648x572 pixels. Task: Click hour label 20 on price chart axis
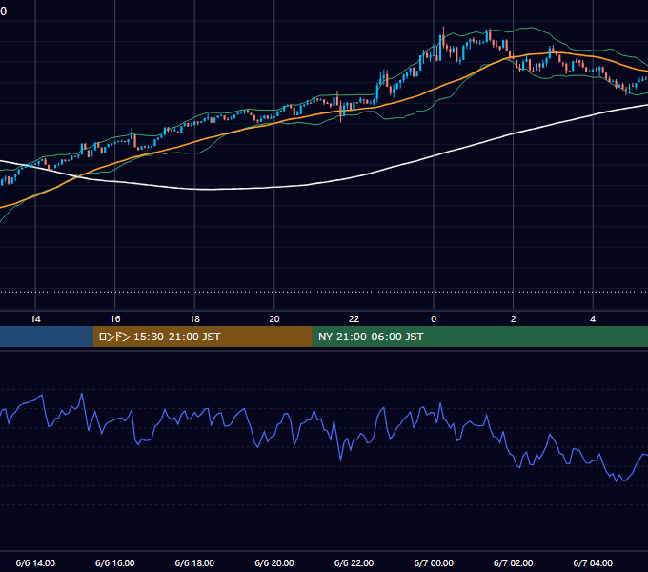coord(274,319)
